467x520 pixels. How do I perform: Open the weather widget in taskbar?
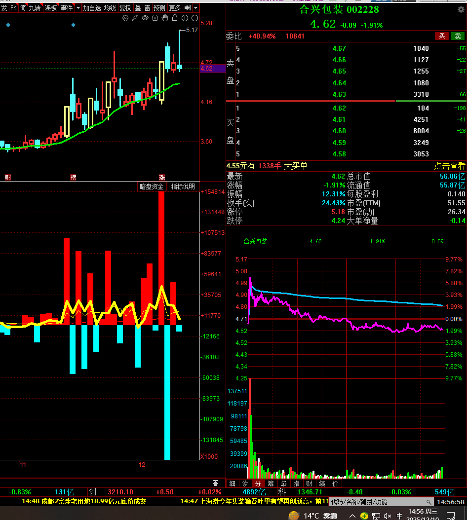(x=313, y=516)
